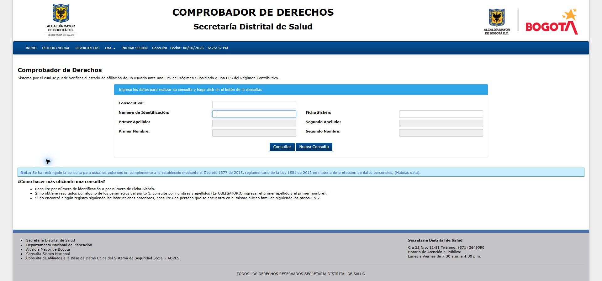Open the Secretaría Distrital de Salud footer link
602x281 pixels.
[50, 241]
